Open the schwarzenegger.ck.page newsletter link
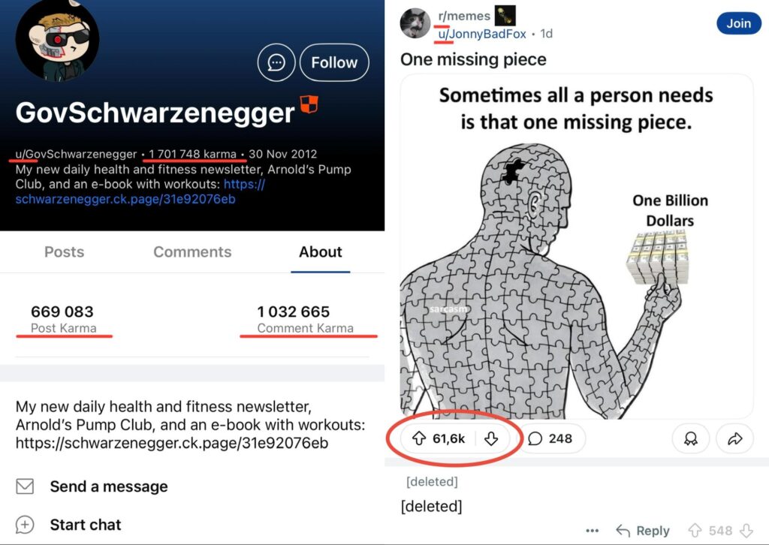The width and height of the screenshot is (769, 545). [140, 191]
